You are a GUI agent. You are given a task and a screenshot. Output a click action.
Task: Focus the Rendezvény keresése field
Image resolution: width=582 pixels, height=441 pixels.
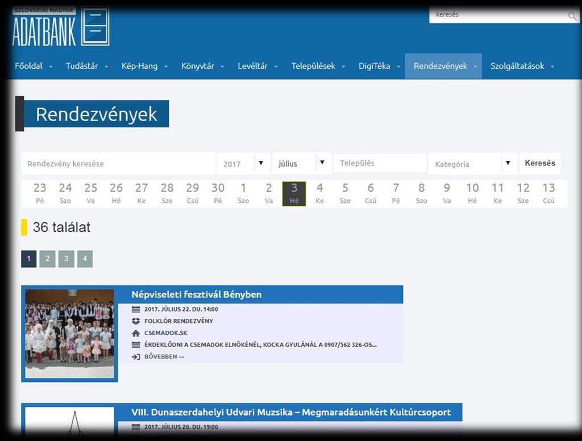pos(118,163)
